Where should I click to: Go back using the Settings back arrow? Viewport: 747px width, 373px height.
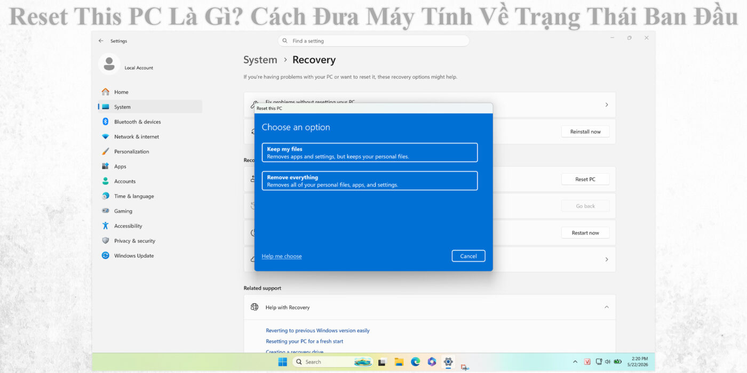tap(101, 40)
